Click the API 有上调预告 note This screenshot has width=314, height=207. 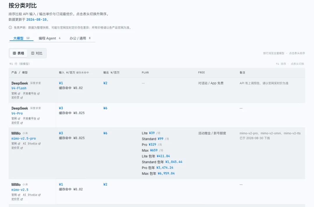point(264,83)
